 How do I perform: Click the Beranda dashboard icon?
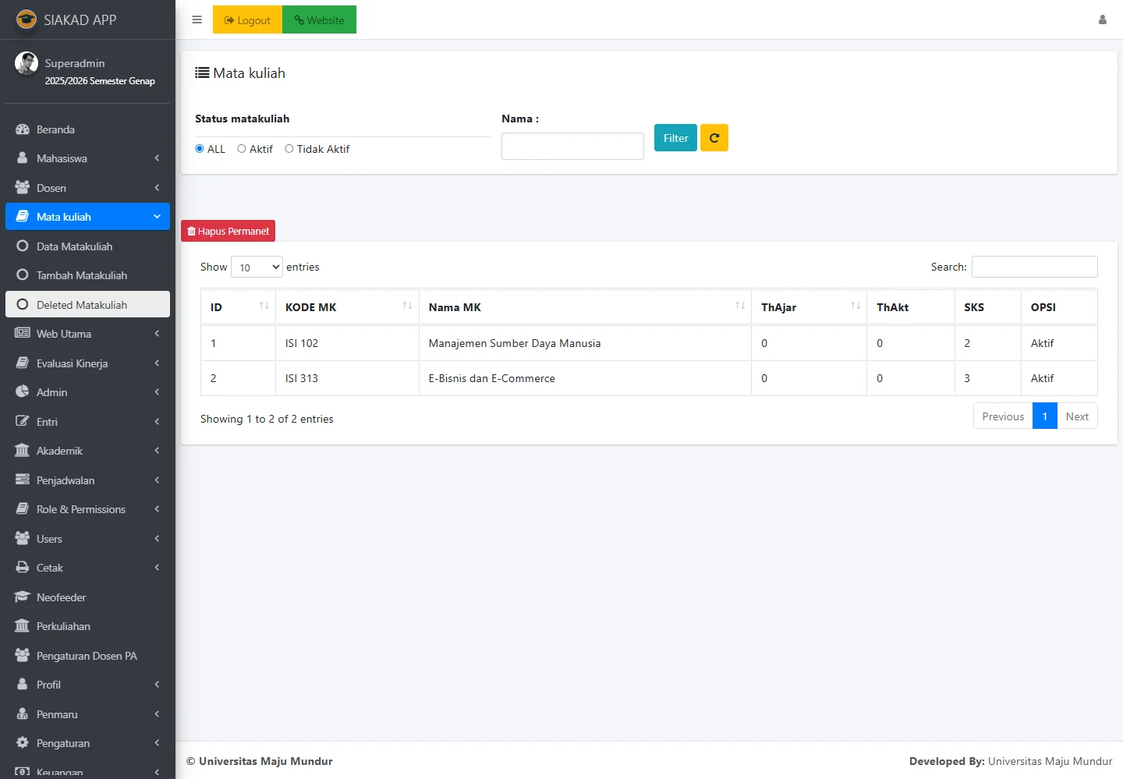23,129
